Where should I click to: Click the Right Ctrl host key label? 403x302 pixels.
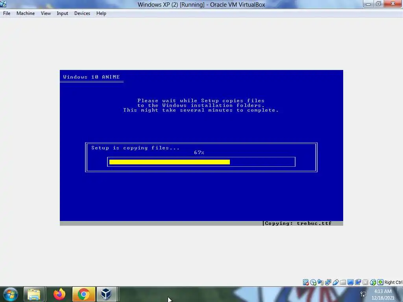tap(394, 282)
